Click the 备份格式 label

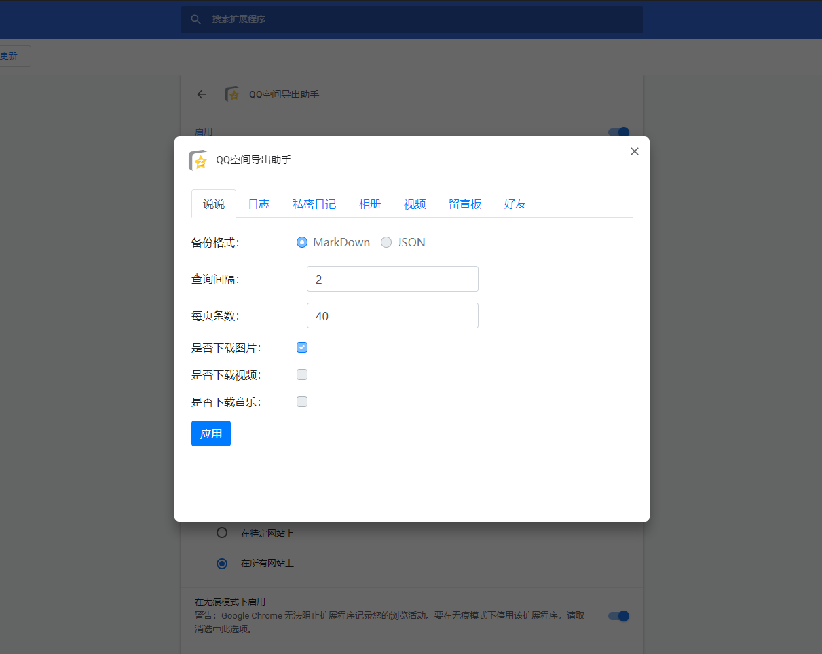[x=215, y=242]
